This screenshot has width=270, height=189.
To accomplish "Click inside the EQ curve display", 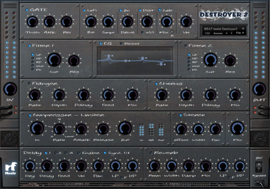I will (x=135, y=61).
